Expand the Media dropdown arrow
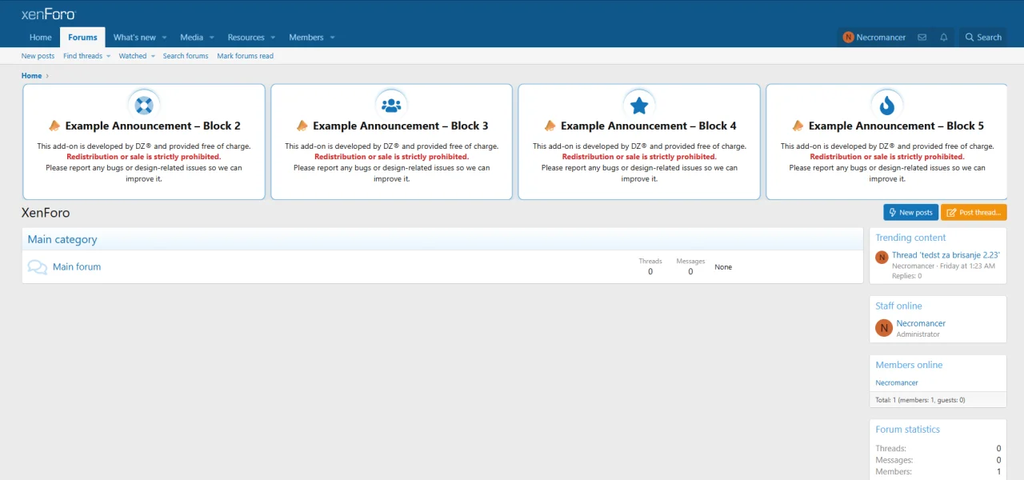The image size is (1024, 480). [212, 38]
